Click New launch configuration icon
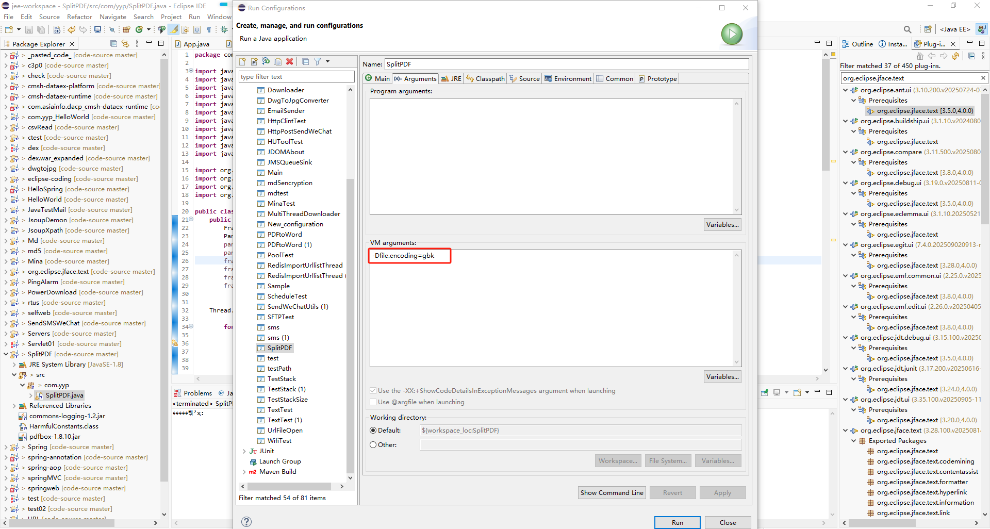Image resolution: width=990 pixels, height=529 pixels. 243,61
